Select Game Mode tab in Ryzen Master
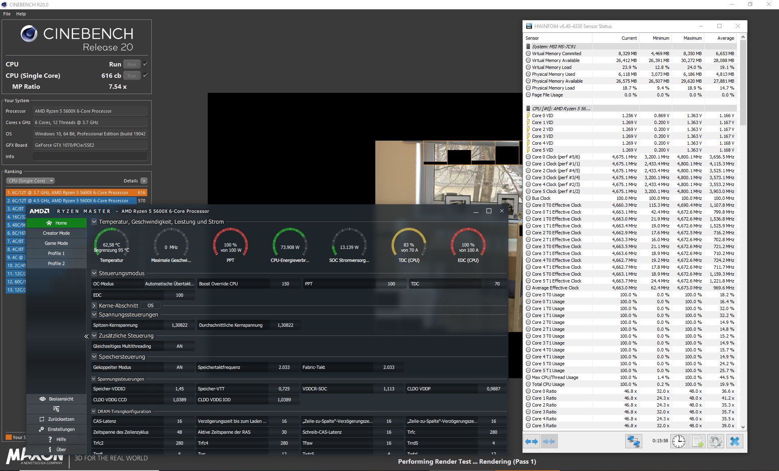This screenshot has height=471, width=779. 56,243
